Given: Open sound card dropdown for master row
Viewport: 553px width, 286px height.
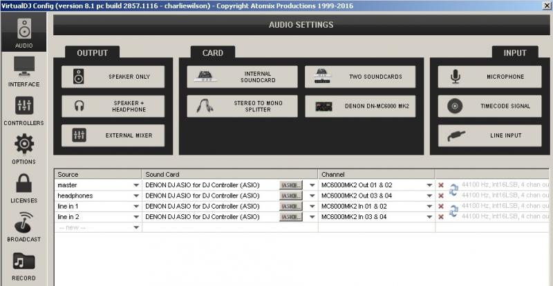Looking at the screenshot, I should pyautogui.click(x=312, y=185).
